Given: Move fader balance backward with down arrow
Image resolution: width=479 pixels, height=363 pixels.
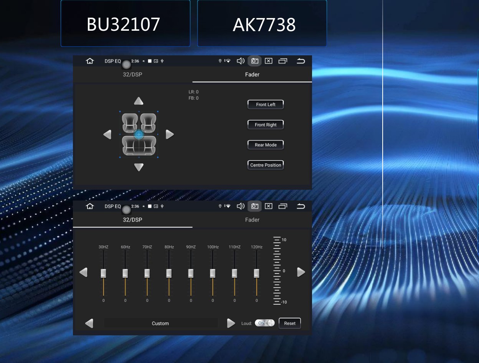Looking at the screenshot, I should click(139, 167).
